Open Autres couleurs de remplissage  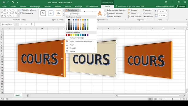pos(81,42)
